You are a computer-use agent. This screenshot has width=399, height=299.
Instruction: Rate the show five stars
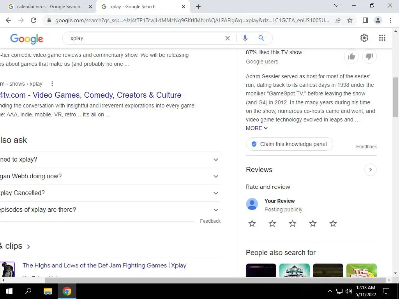point(333,223)
